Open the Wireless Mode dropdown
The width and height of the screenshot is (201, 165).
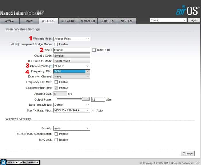[72, 39]
